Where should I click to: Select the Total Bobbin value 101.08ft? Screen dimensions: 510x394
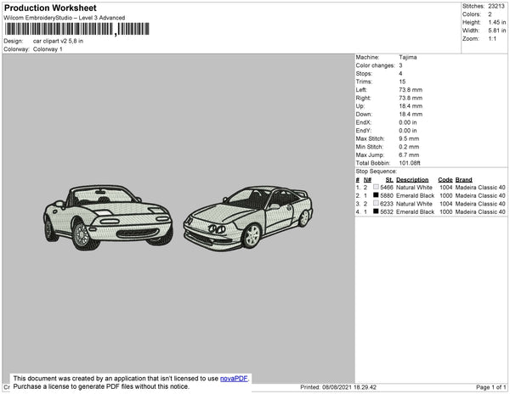411,161
